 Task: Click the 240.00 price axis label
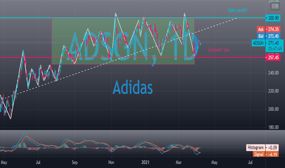point(273,73)
